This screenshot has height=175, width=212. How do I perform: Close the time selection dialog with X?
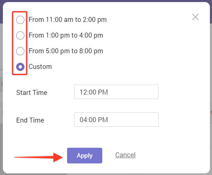click(x=195, y=17)
